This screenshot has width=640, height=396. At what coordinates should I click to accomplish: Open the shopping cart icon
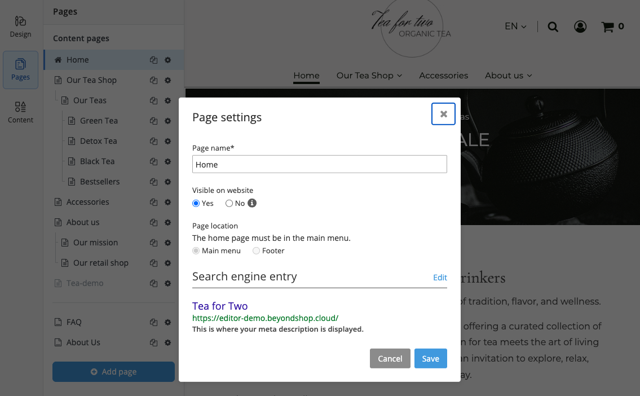click(x=607, y=27)
